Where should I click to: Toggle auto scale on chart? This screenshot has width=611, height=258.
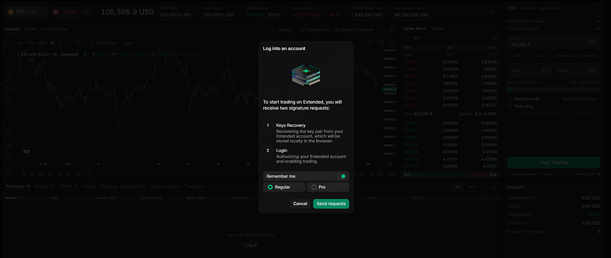pyautogui.click(x=391, y=174)
